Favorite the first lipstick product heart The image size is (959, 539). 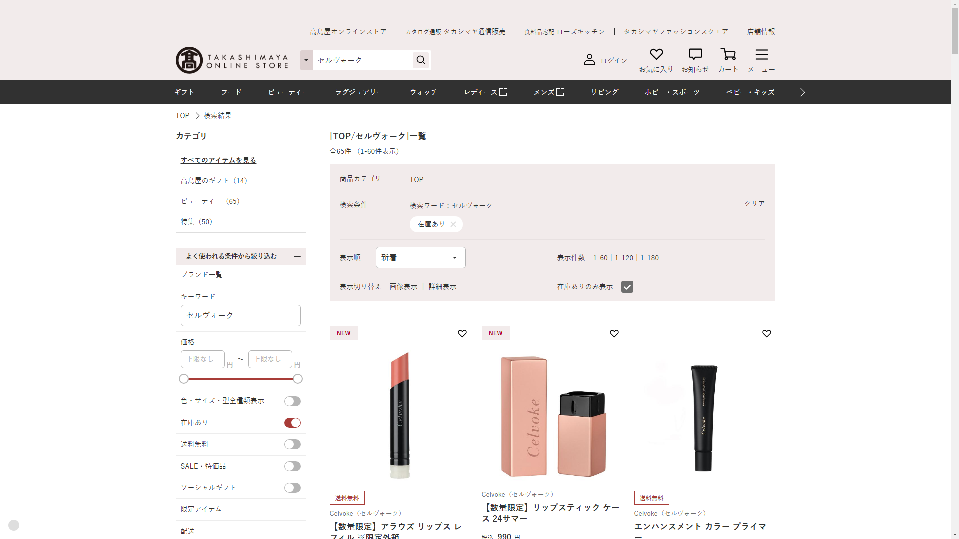click(462, 333)
